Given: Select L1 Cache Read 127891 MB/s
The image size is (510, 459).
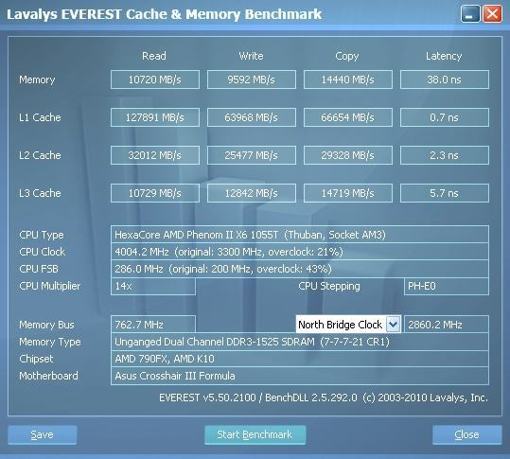Looking at the screenshot, I should click(x=155, y=117).
